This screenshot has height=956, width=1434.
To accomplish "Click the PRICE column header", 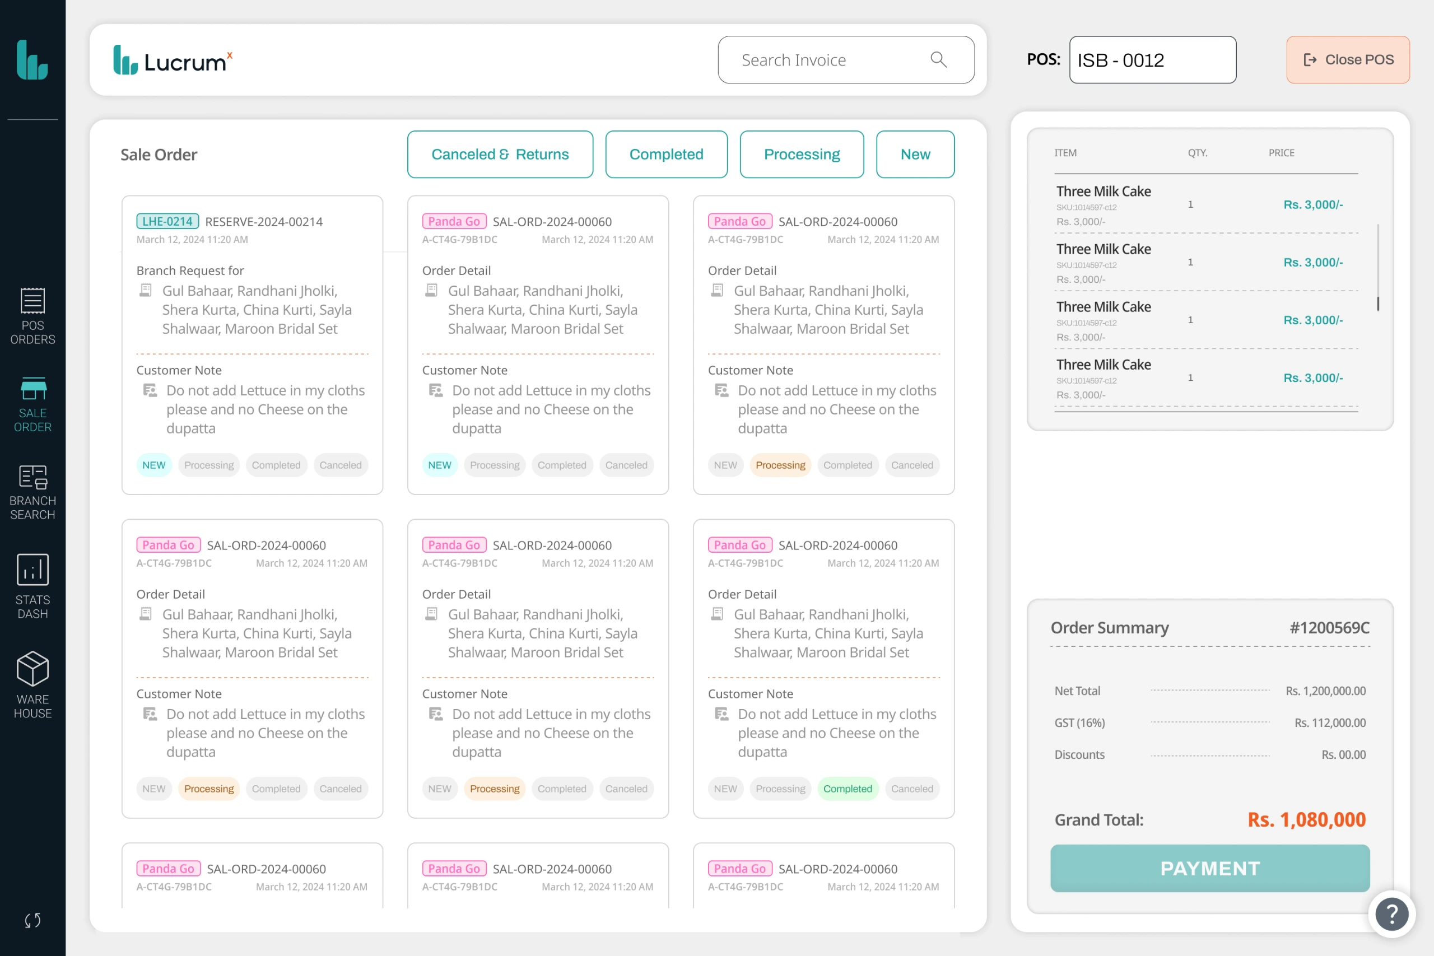I will (1281, 152).
